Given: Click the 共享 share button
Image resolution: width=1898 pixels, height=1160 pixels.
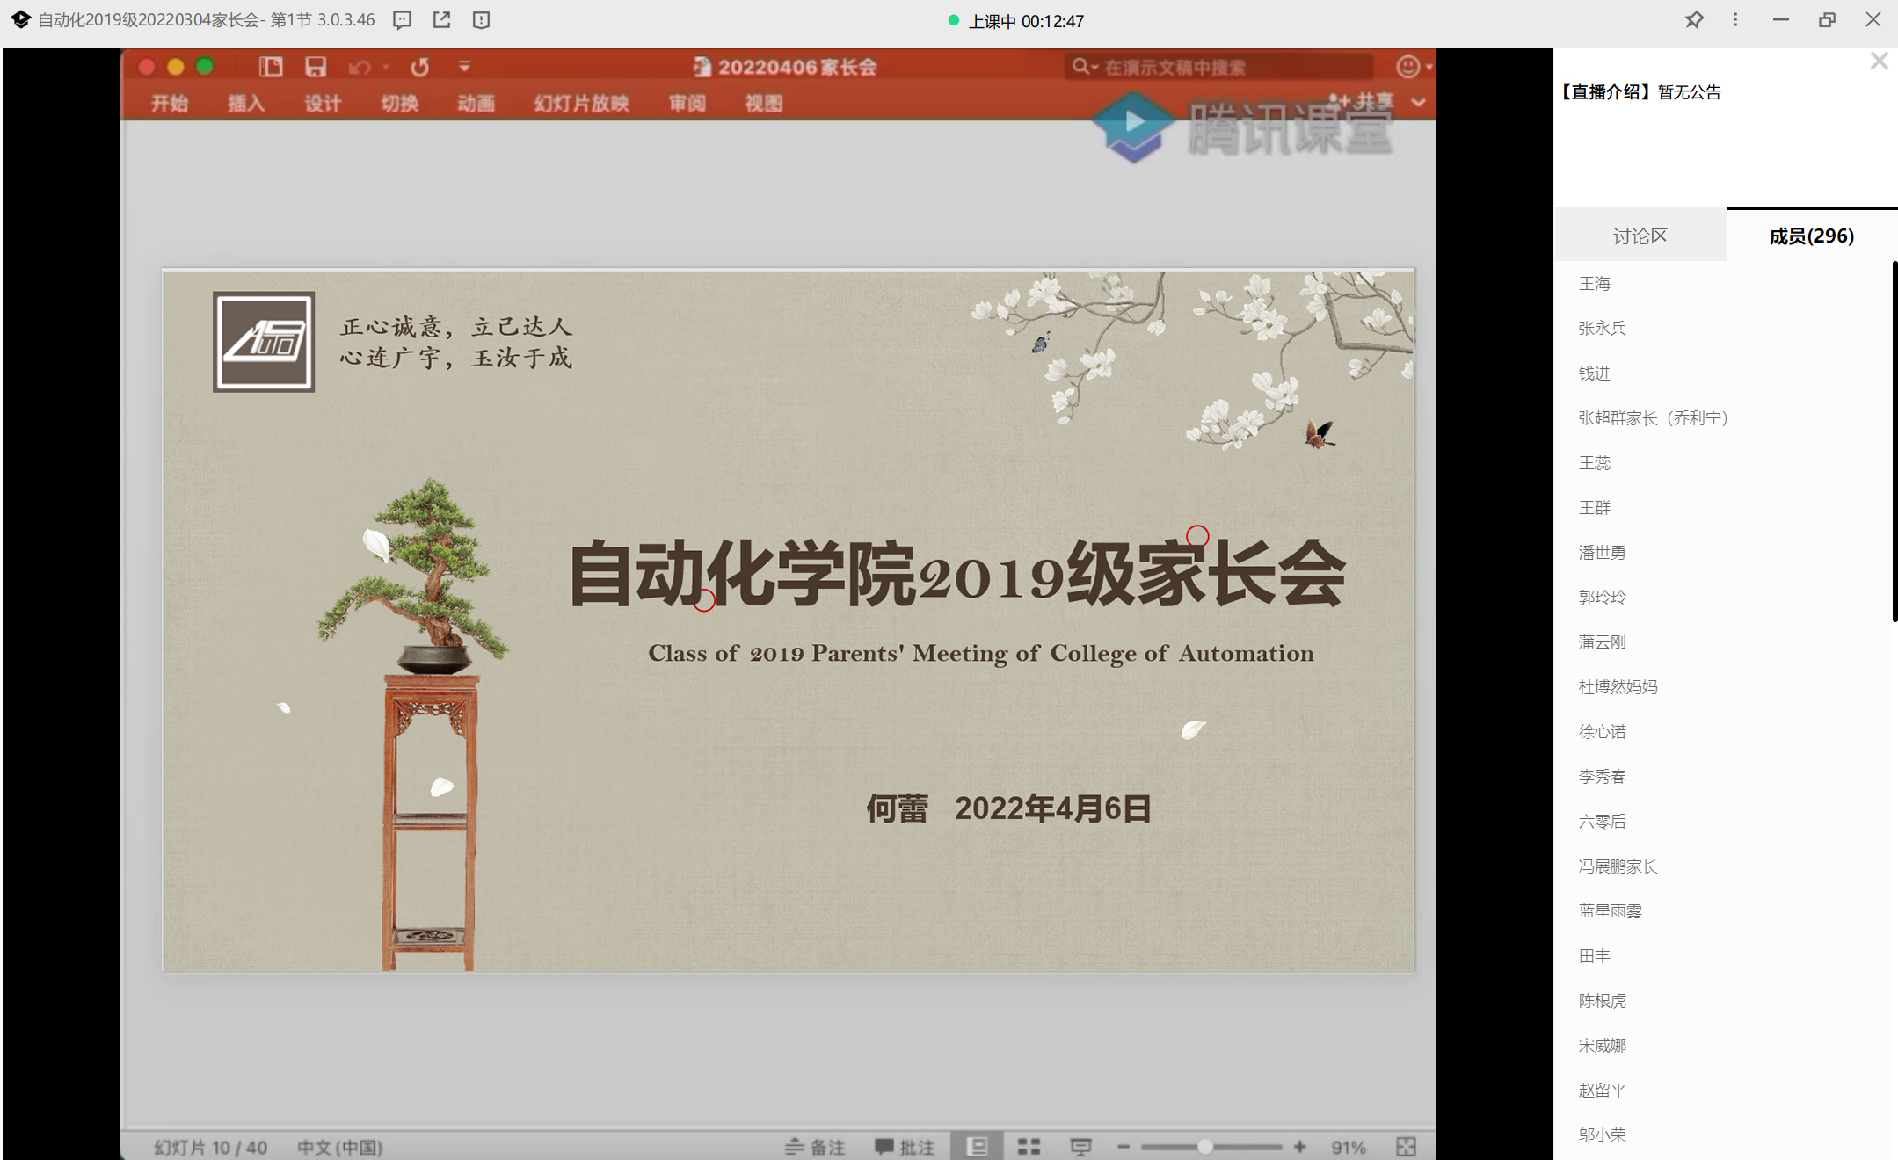Looking at the screenshot, I should 1362,101.
